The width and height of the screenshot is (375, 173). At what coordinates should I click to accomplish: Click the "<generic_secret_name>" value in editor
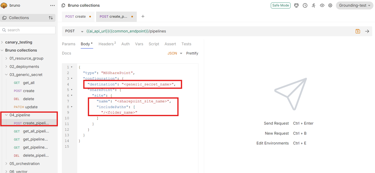pyautogui.click(x=148, y=84)
